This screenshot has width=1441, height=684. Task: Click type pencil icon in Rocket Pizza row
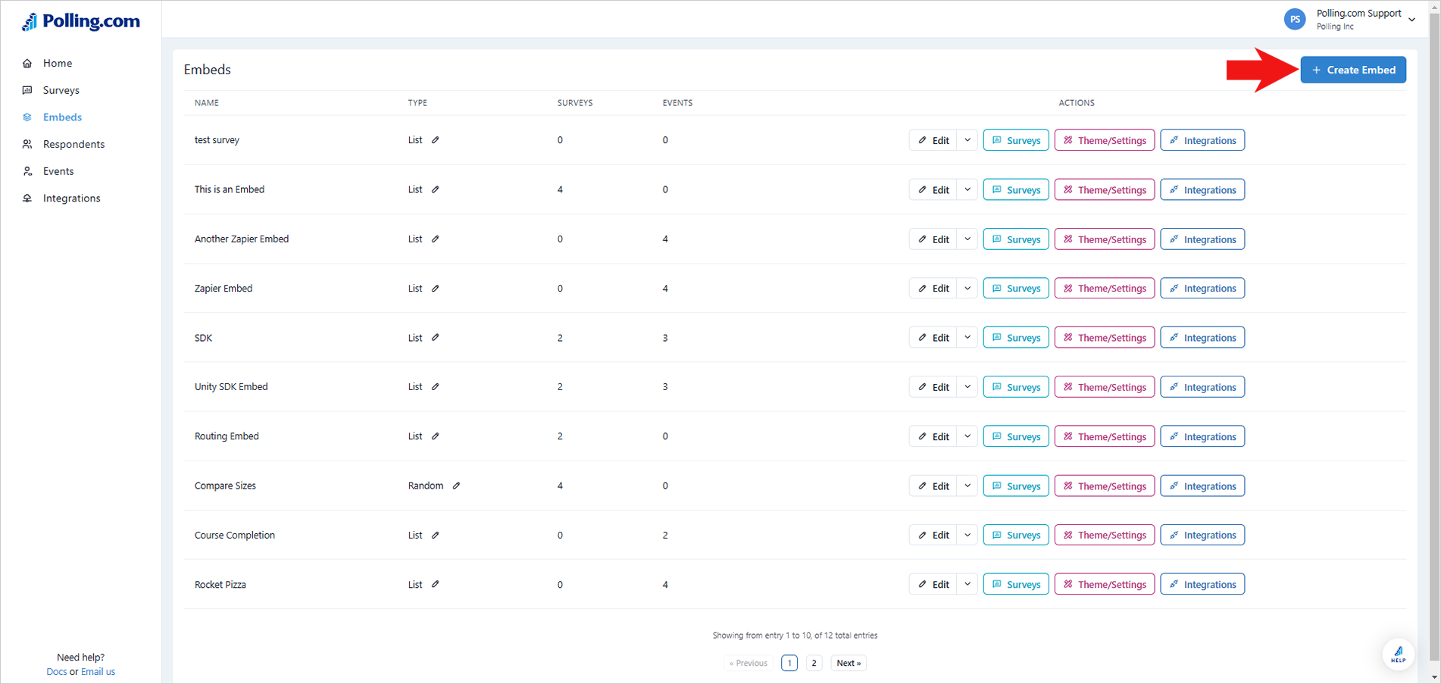click(436, 584)
